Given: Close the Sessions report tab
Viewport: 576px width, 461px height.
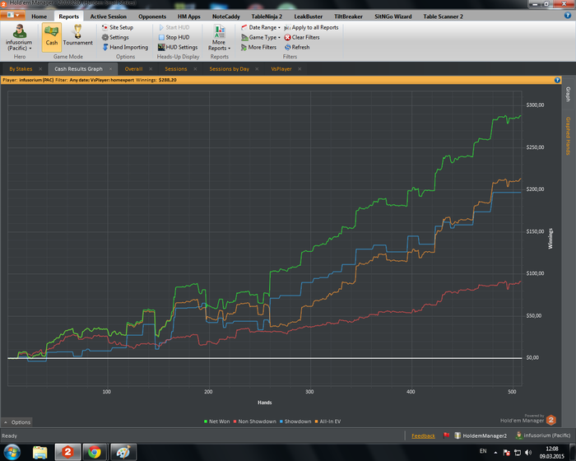Looking at the screenshot, I should point(195,69).
